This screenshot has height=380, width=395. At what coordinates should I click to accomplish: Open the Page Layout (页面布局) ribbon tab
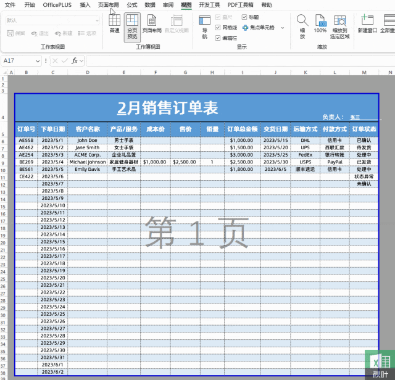tap(109, 5)
